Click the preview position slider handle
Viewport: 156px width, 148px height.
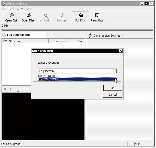tap(18, 89)
